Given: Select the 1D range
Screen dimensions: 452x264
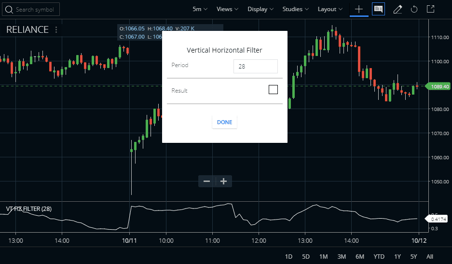Looking at the screenshot, I should click(288, 256).
